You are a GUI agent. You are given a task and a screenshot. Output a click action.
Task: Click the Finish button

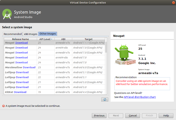(x=149, y=116)
